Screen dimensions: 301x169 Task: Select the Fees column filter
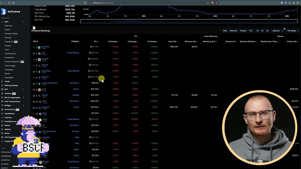tap(225, 31)
